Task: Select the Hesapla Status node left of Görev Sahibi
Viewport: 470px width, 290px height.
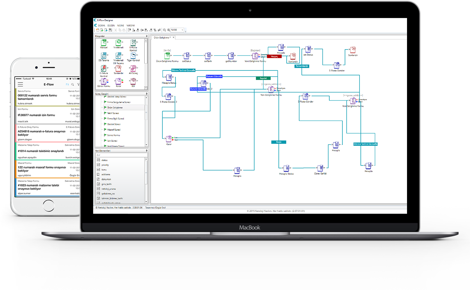Action: click(x=287, y=170)
